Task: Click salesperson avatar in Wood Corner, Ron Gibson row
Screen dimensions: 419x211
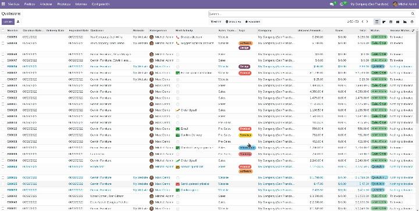Action: coord(151,196)
